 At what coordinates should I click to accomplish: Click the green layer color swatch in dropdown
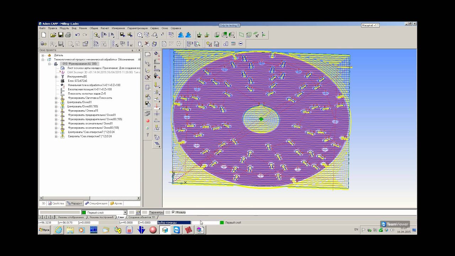[x=84, y=212]
